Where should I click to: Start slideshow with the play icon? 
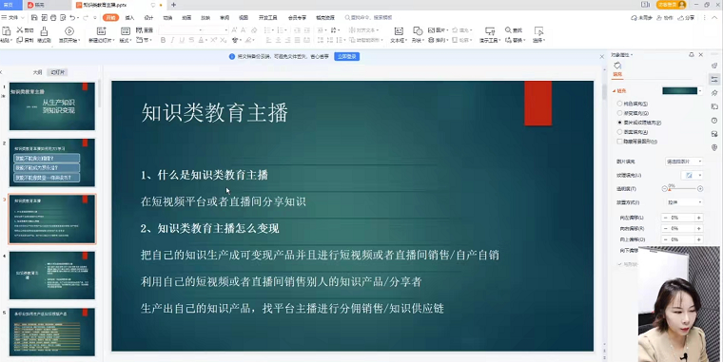[69, 30]
